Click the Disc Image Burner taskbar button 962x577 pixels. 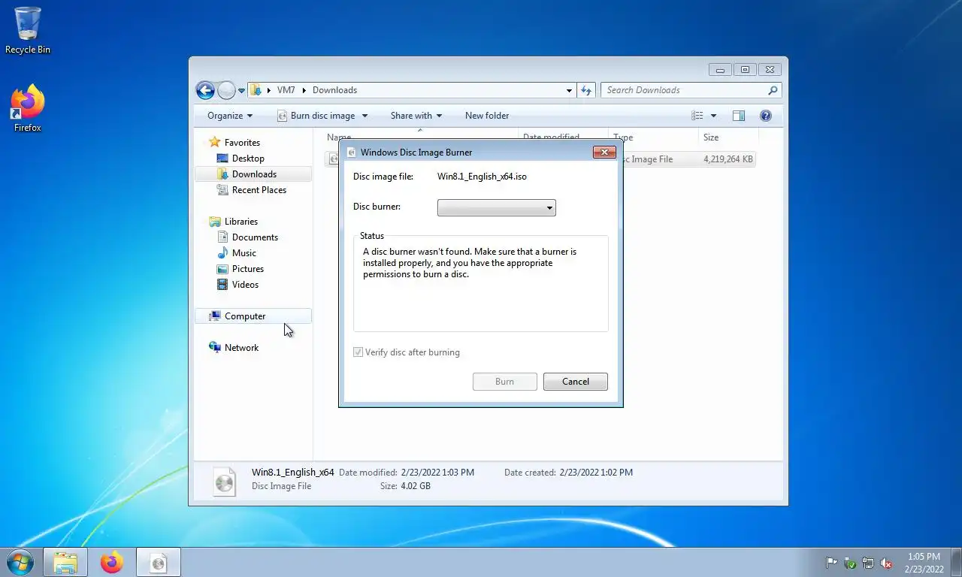(x=158, y=563)
